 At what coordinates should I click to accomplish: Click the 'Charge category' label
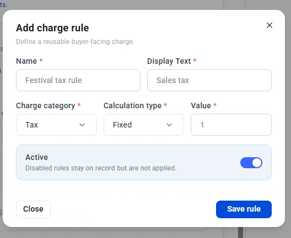coord(45,106)
